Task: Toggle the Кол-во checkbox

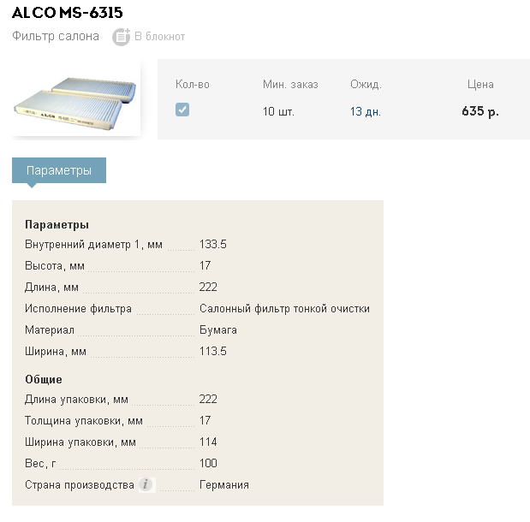Action: coord(182,110)
